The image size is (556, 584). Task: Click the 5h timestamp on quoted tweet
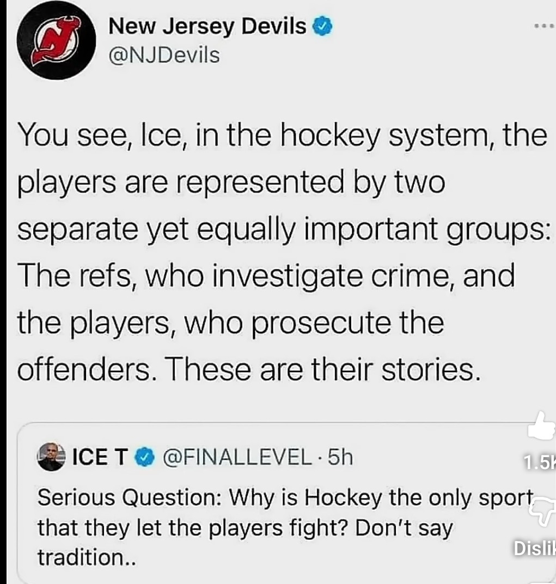click(x=341, y=458)
